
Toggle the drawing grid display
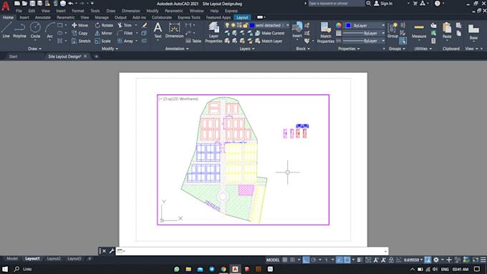tap(285, 260)
